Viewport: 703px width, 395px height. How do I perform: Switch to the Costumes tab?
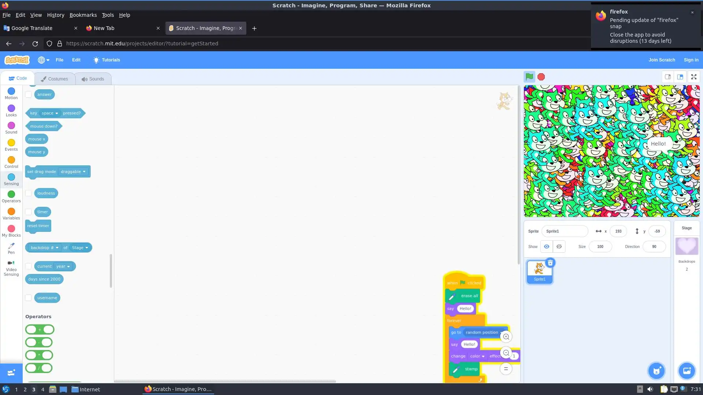(55, 79)
